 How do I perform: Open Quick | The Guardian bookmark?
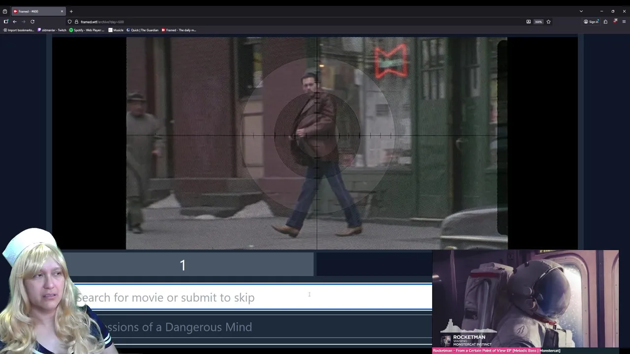143,30
